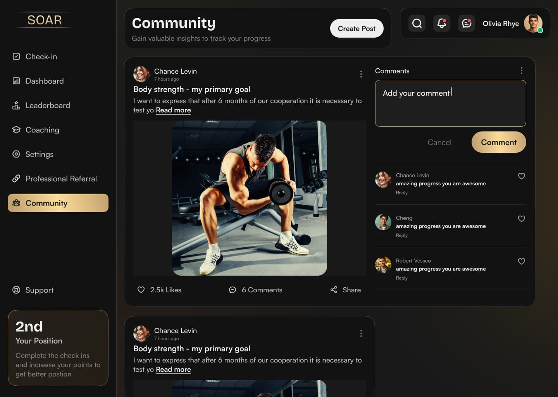Click 6 Comments on first post
Screen dimensions: 558x397
click(x=262, y=290)
